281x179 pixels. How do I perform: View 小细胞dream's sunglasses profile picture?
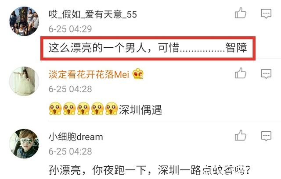click(x=24, y=144)
